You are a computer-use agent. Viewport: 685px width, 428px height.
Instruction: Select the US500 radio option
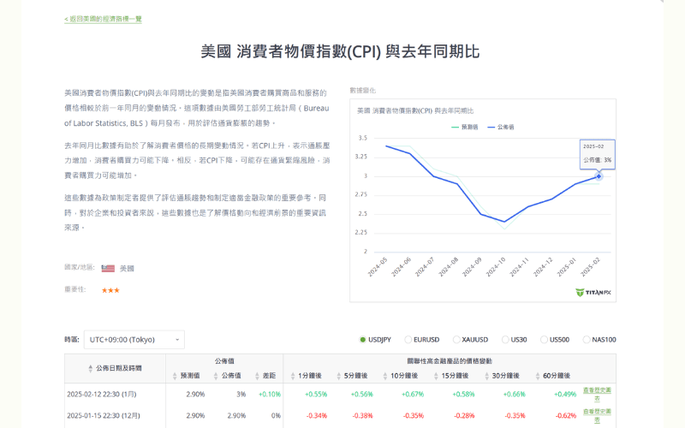(x=545, y=340)
